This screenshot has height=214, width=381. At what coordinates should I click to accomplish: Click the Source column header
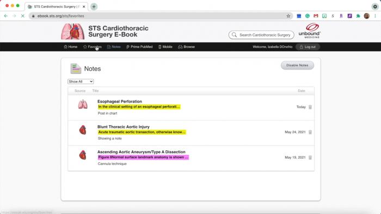[x=80, y=91]
